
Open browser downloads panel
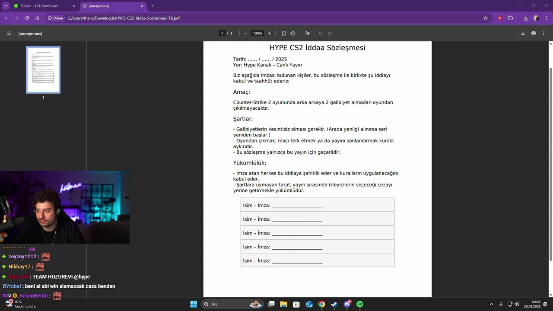point(526,18)
